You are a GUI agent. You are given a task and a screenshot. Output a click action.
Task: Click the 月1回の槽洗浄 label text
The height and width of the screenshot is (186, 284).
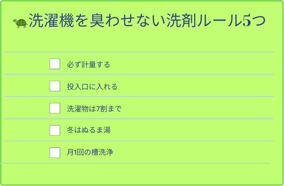pos(90,152)
